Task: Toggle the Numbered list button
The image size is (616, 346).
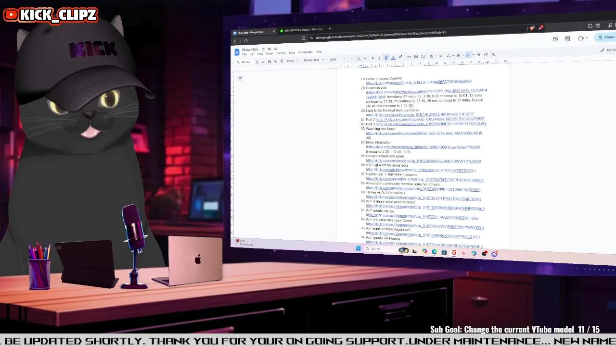Action: [x=469, y=55]
